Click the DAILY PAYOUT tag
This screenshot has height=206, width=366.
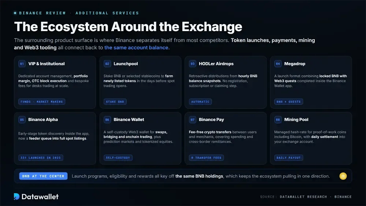pyautogui.click(x=288, y=158)
